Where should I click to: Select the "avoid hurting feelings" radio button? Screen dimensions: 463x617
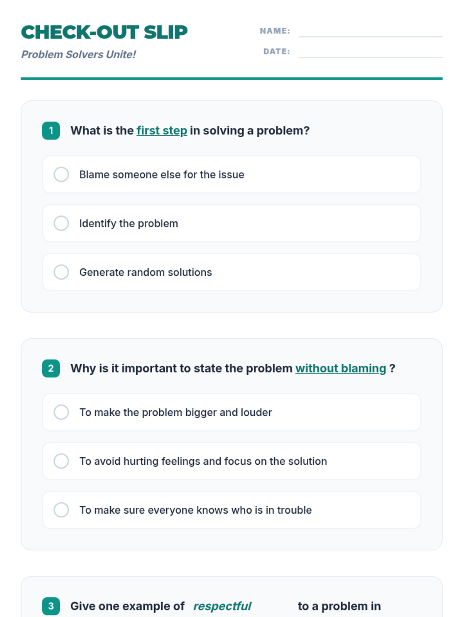point(61,461)
